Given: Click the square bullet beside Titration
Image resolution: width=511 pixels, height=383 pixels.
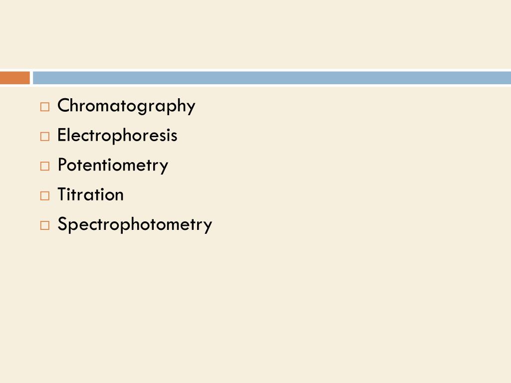Looking at the screenshot, I should (44, 195).
